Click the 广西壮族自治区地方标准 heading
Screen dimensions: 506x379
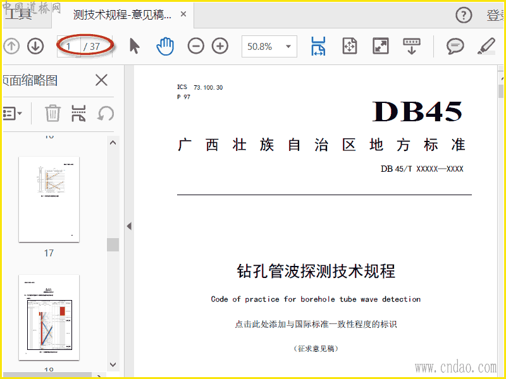coord(321,145)
